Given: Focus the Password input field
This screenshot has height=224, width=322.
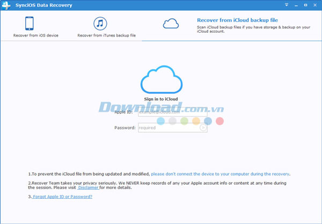Looking at the screenshot, I should click(x=173, y=128).
